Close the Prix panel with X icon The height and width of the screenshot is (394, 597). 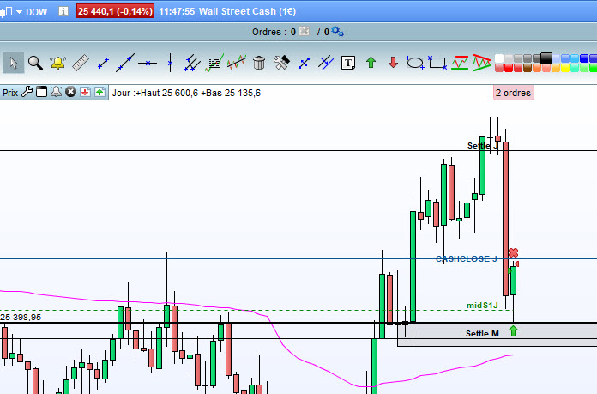pos(71,92)
